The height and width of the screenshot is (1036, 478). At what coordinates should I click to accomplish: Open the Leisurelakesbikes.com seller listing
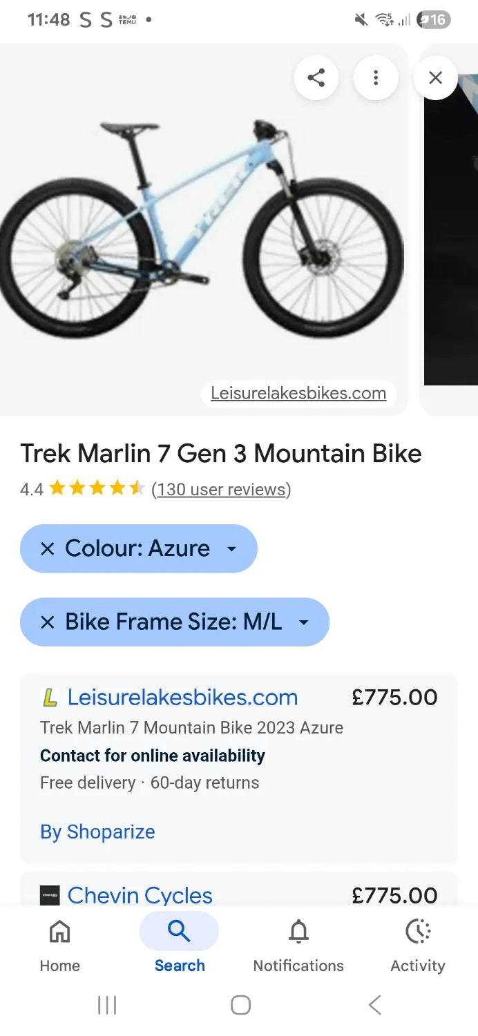[x=182, y=698]
